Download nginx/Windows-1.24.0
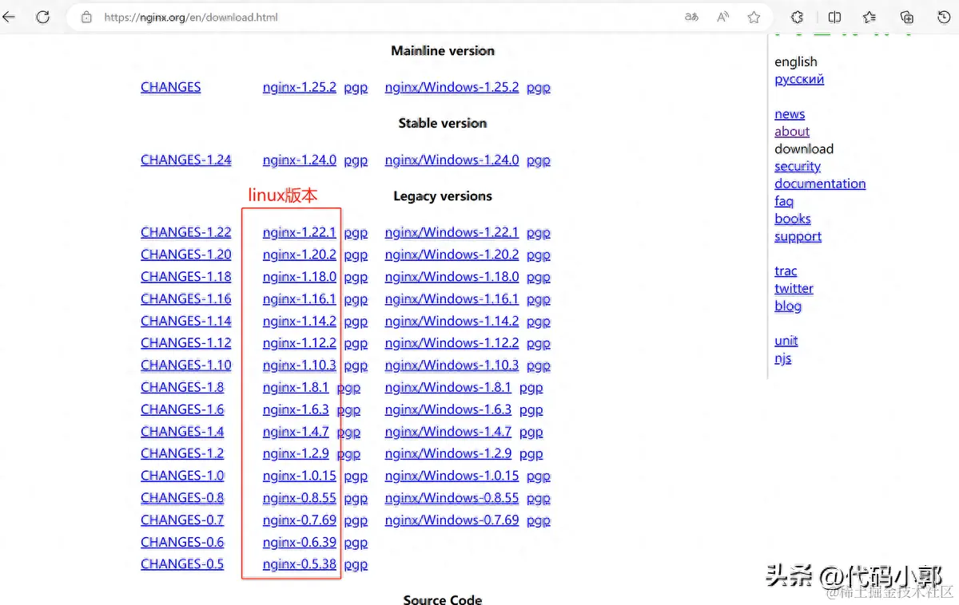This screenshot has width=959, height=605. point(452,160)
